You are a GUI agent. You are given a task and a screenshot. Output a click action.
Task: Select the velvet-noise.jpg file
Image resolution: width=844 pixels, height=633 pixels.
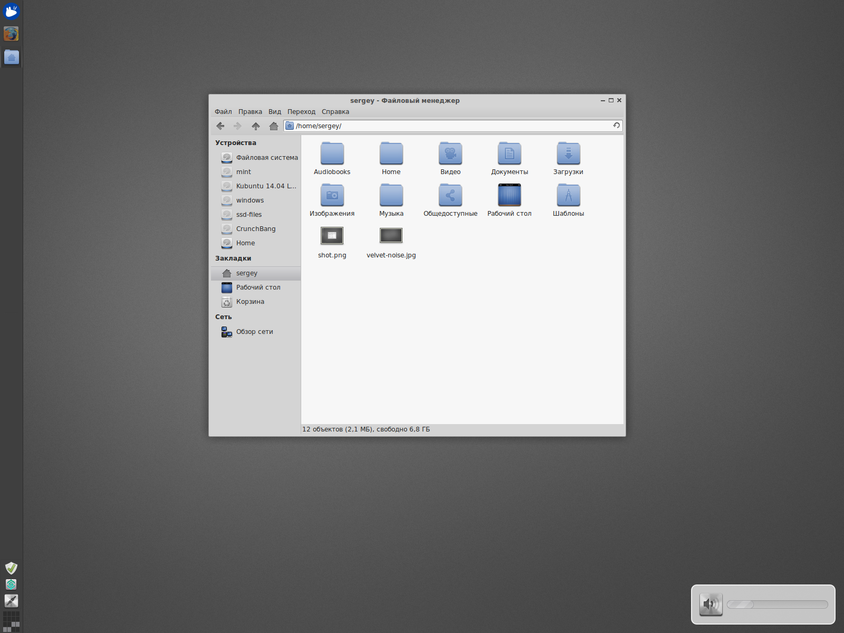(391, 242)
